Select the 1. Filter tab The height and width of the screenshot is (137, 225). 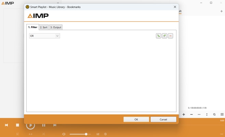[x=33, y=27]
